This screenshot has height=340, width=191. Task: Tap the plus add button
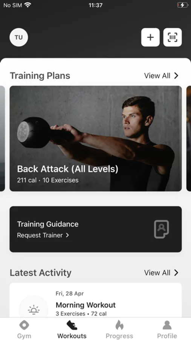click(x=150, y=37)
